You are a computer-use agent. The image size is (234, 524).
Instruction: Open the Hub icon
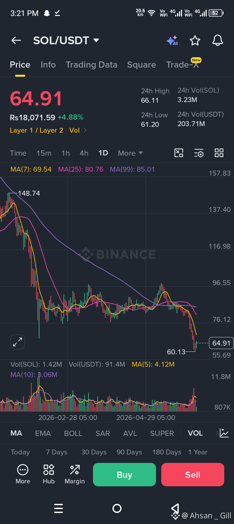tap(49, 474)
